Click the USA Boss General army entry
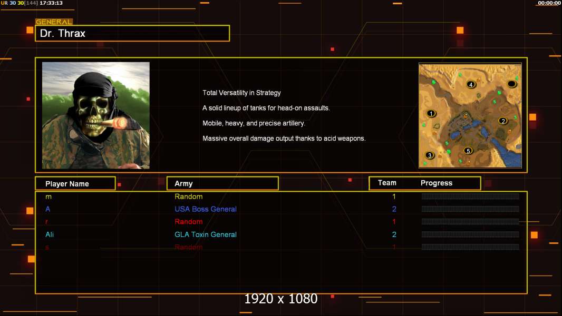Image resolution: width=562 pixels, height=316 pixels. tap(206, 209)
